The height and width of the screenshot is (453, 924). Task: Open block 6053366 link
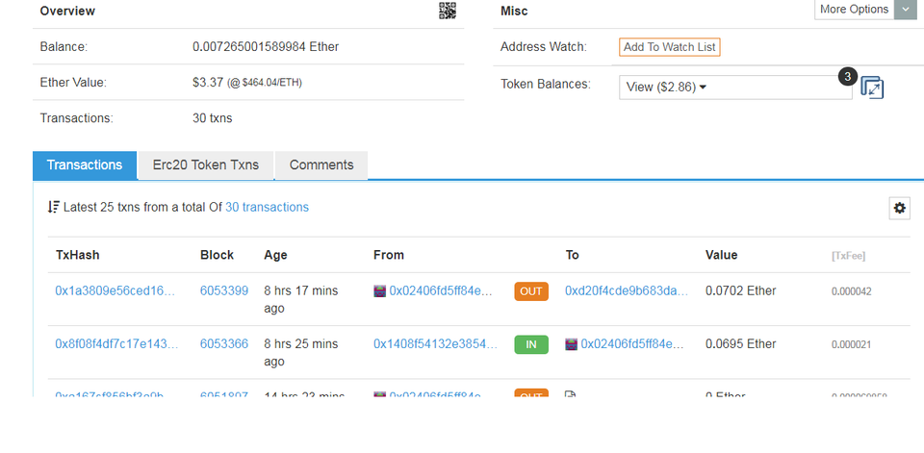pyautogui.click(x=224, y=344)
